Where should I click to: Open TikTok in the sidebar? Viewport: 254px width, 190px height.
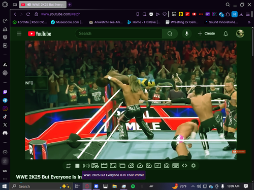coord(5,117)
